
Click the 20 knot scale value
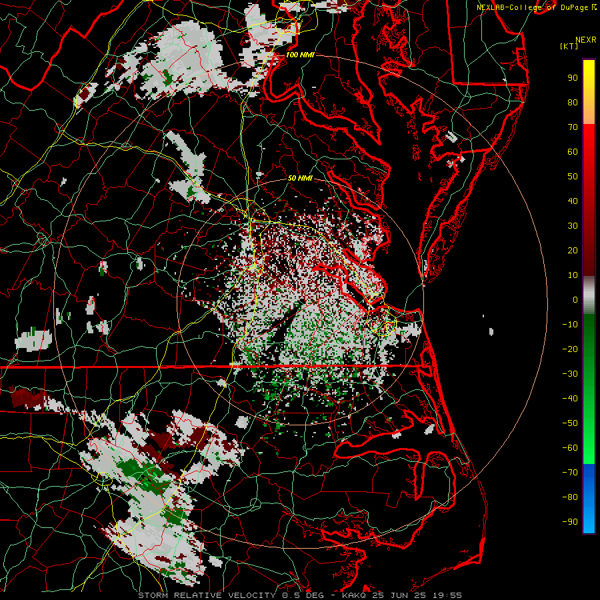(x=573, y=250)
